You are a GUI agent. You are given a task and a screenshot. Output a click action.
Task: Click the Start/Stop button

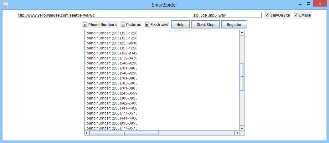206,24
